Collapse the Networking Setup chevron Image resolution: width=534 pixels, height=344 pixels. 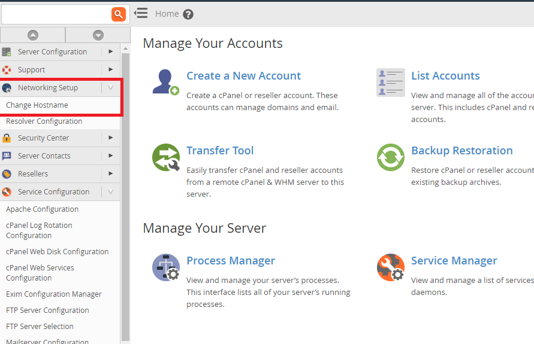click(111, 88)
